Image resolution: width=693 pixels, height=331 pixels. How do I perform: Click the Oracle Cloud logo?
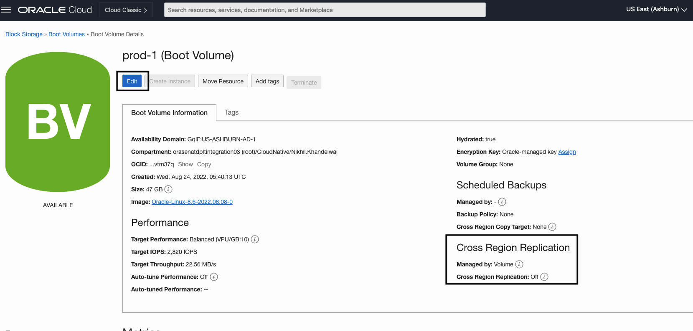55,10
